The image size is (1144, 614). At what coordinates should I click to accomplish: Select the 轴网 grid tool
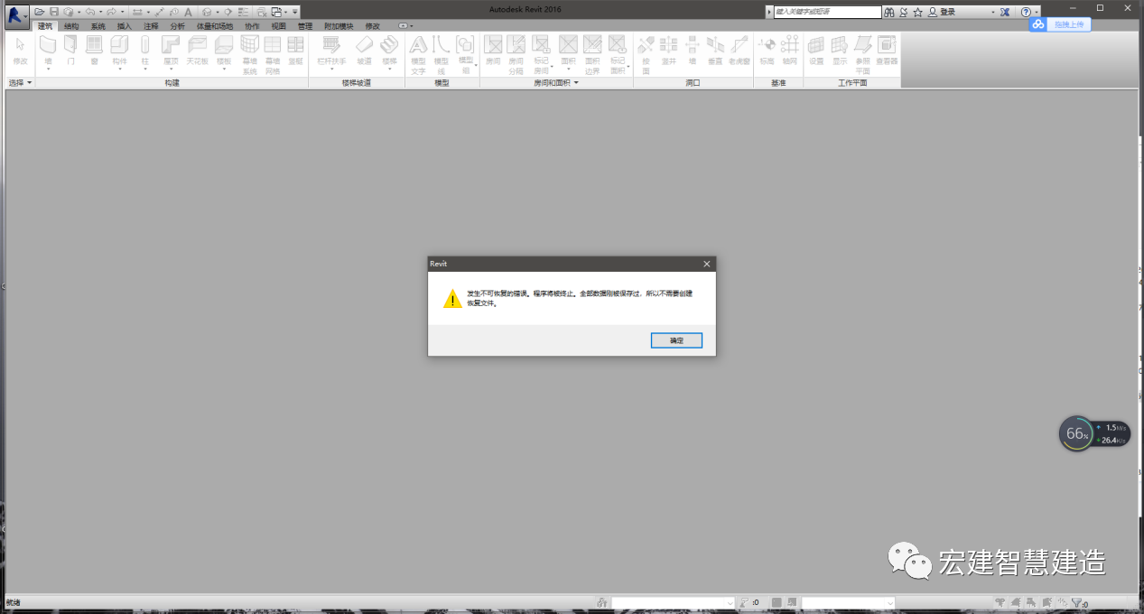(790, 50)
